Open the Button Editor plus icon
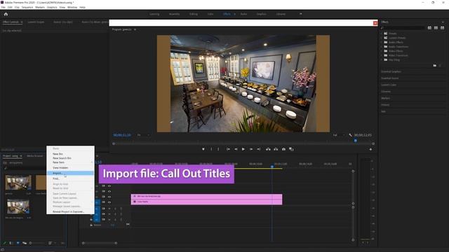449x252 pixels. pyautogui.click(x=370, y=149)
